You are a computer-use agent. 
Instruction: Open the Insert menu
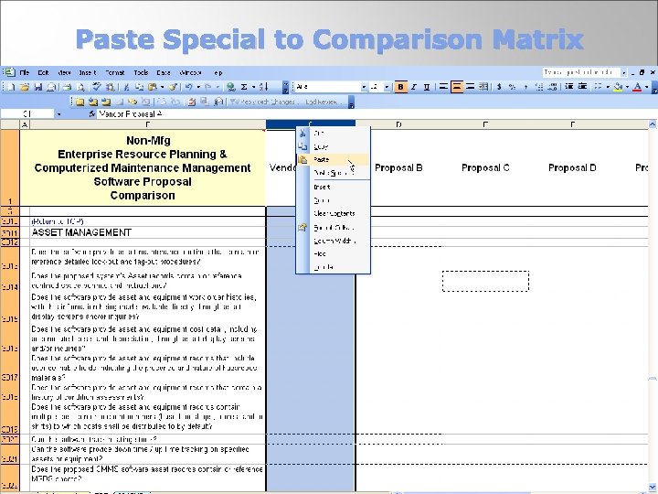click(88, 72)
